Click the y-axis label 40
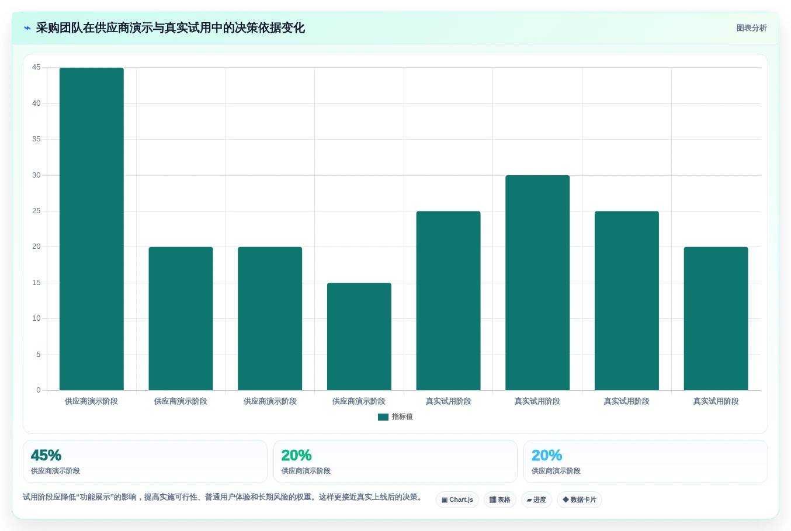 pyautogui.click(x=36, y=103)
